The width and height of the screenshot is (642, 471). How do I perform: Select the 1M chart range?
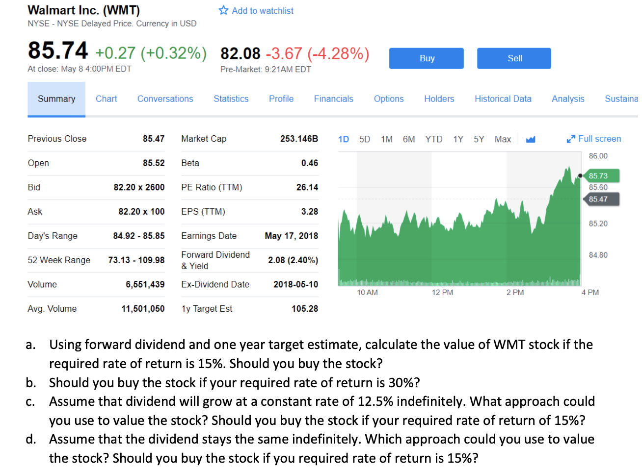click(387, 139)
